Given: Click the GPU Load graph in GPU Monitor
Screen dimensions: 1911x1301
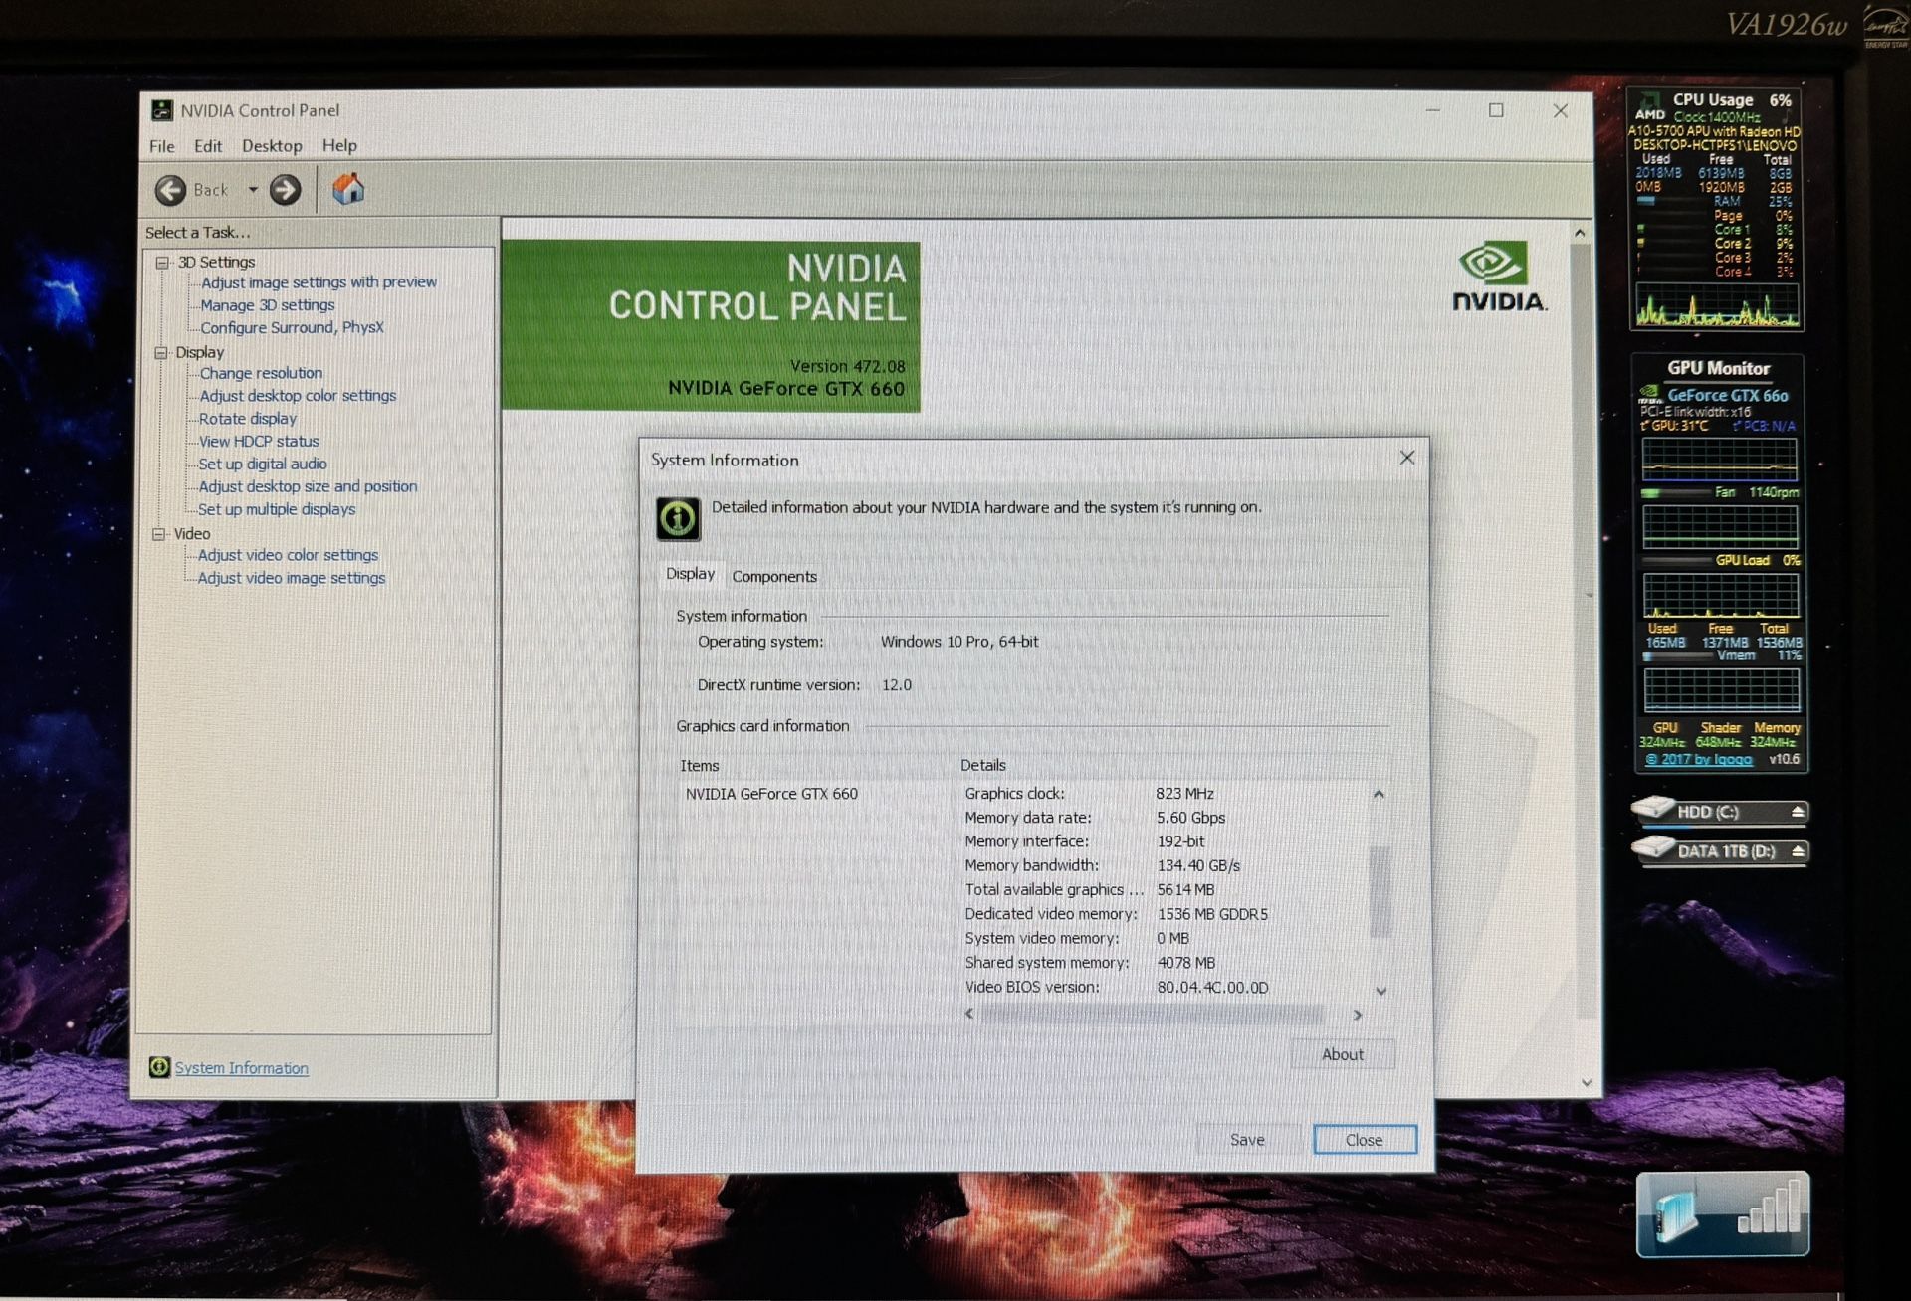Looking at the screenshot, I should [x=1720, y=597].
